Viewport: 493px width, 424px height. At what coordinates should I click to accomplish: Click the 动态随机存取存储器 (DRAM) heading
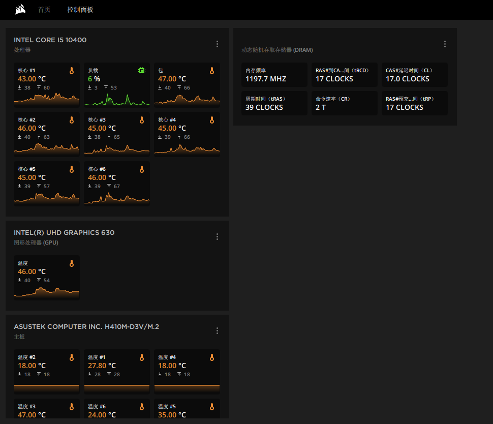tap(277, 50)
